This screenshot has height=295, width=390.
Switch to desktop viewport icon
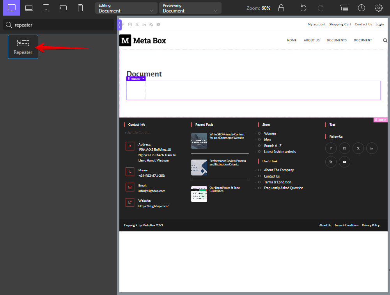click(12, 8)
